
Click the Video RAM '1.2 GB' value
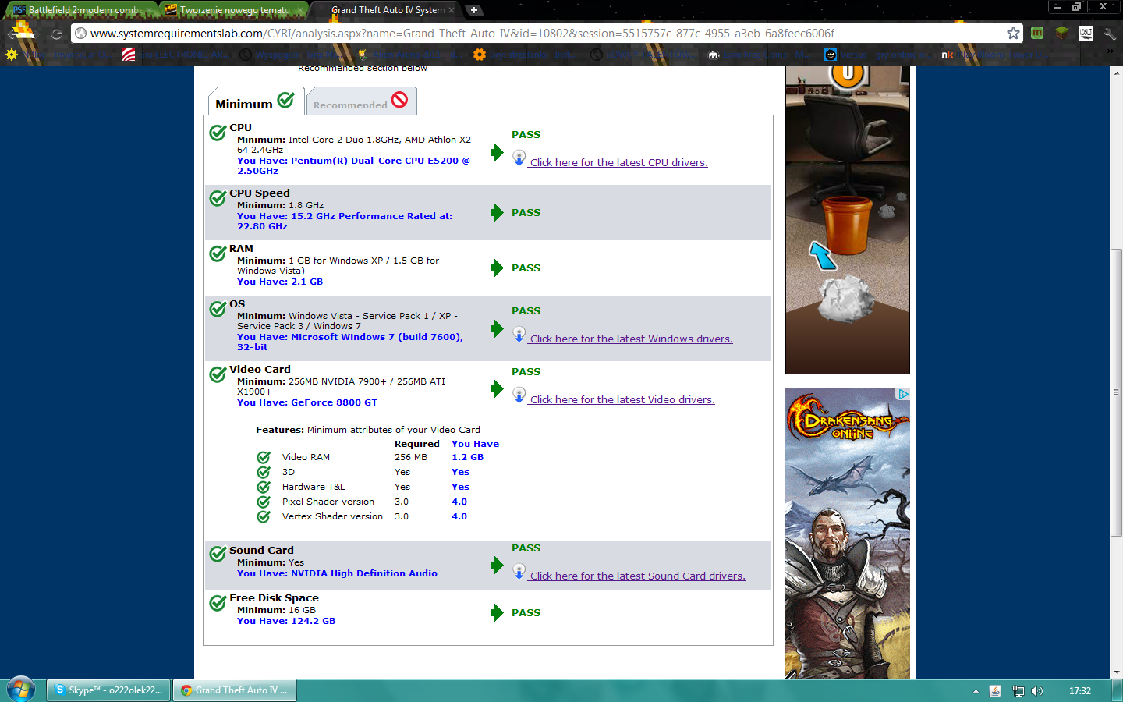(x=468, y=457)
